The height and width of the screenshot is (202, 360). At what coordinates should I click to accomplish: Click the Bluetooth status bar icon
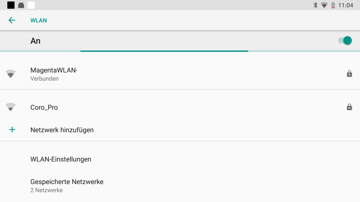315,5
